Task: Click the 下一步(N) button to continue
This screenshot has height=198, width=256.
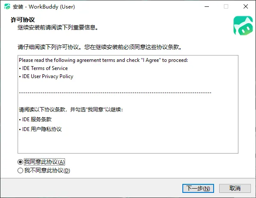Action: (198, 189)
